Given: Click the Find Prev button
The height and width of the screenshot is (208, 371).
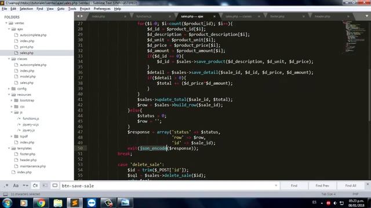Looking at the screenshot, I should [x=322, y=185].
